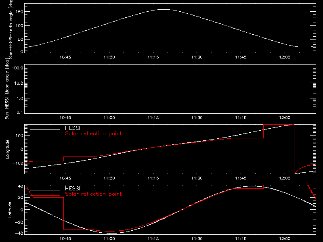Click 11:00 label under Longitude plot
323x242 pixels.
click(109, 178)
